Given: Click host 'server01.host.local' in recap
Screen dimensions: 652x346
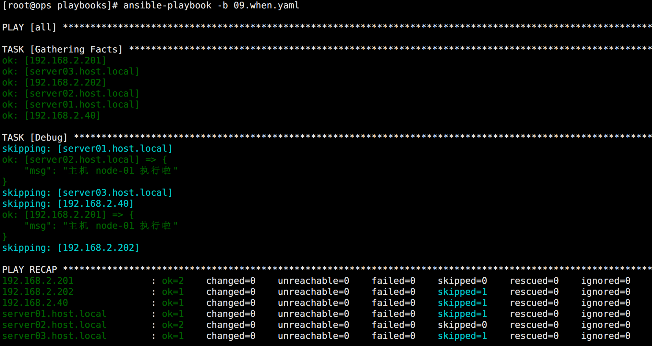Looking at the screenshot, I should tap(54, 314).
